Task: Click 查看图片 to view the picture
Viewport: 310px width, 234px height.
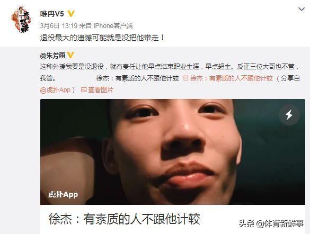Action: pyautogui.click(x=101, y=90)
